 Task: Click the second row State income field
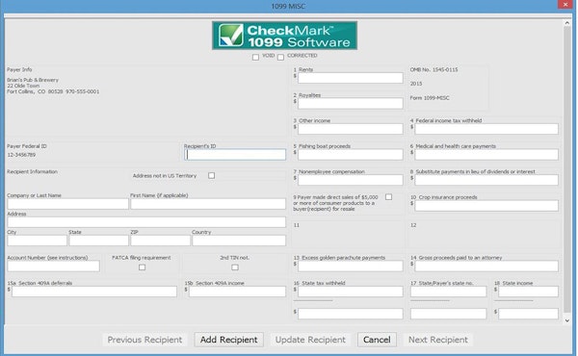(528, 314)
